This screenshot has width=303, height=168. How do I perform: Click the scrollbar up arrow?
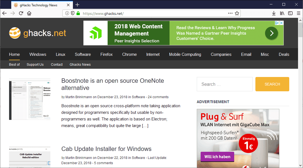pos(300,20)
